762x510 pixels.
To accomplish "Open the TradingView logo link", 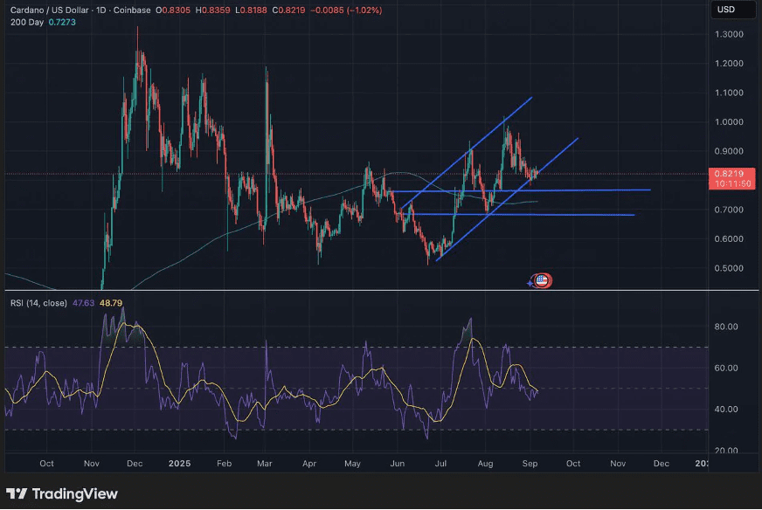I will click(x=62, y=493).
